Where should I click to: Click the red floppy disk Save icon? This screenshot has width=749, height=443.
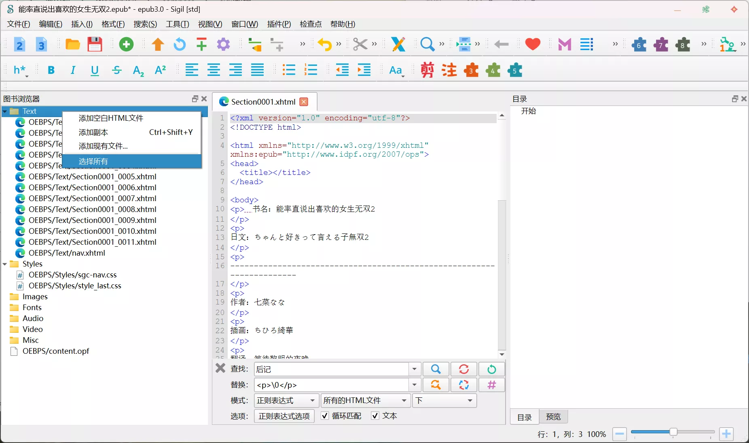click(95, 44)
